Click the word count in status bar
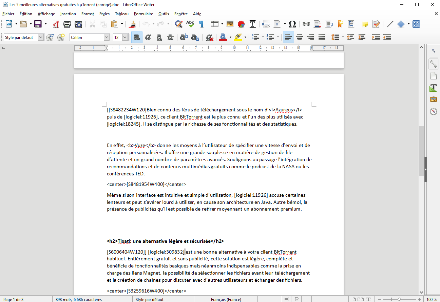This screenshot has width=440, height=302. [79, 299]
